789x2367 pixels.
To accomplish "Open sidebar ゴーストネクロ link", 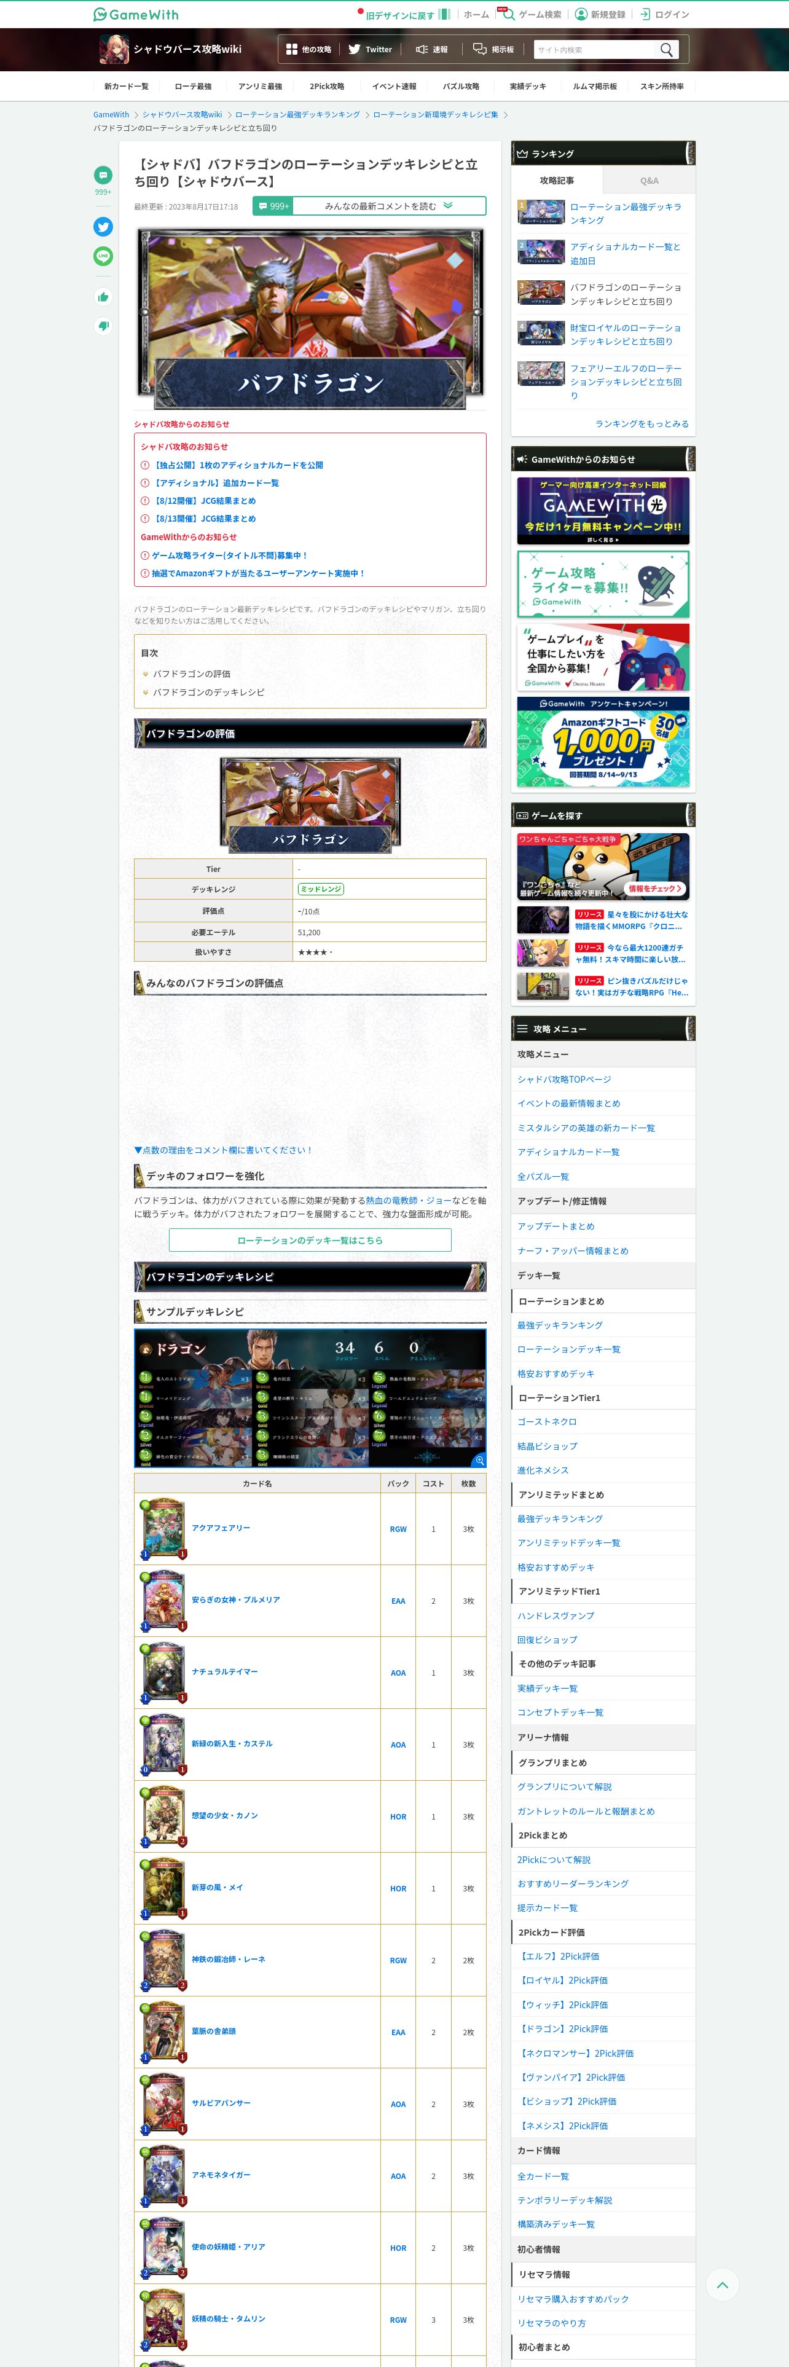I will tap(546, 1421).
